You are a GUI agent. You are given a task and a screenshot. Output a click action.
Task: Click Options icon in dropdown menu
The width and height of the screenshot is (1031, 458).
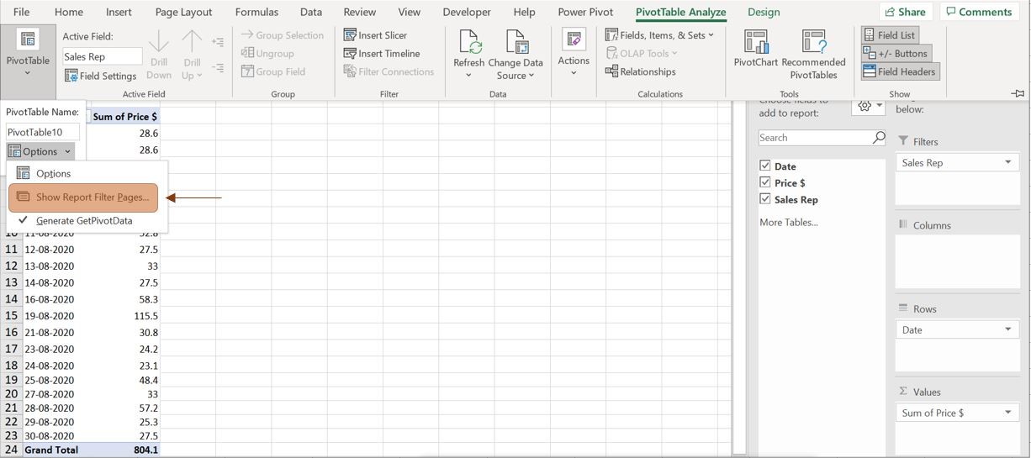tap(24, 173)
